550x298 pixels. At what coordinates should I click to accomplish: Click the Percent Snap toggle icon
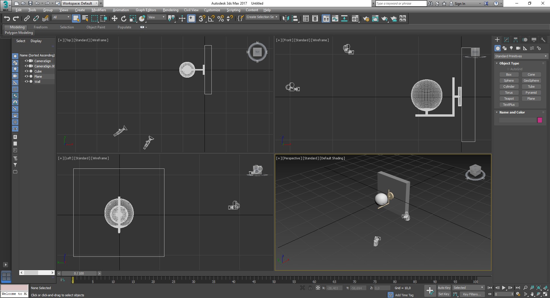221,19
